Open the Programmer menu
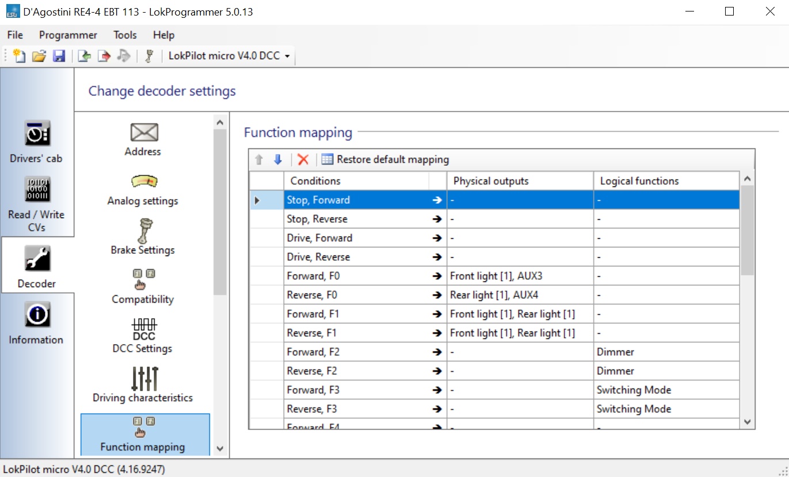This screenshot has width=789, height=477. click(x=68, y=35)
